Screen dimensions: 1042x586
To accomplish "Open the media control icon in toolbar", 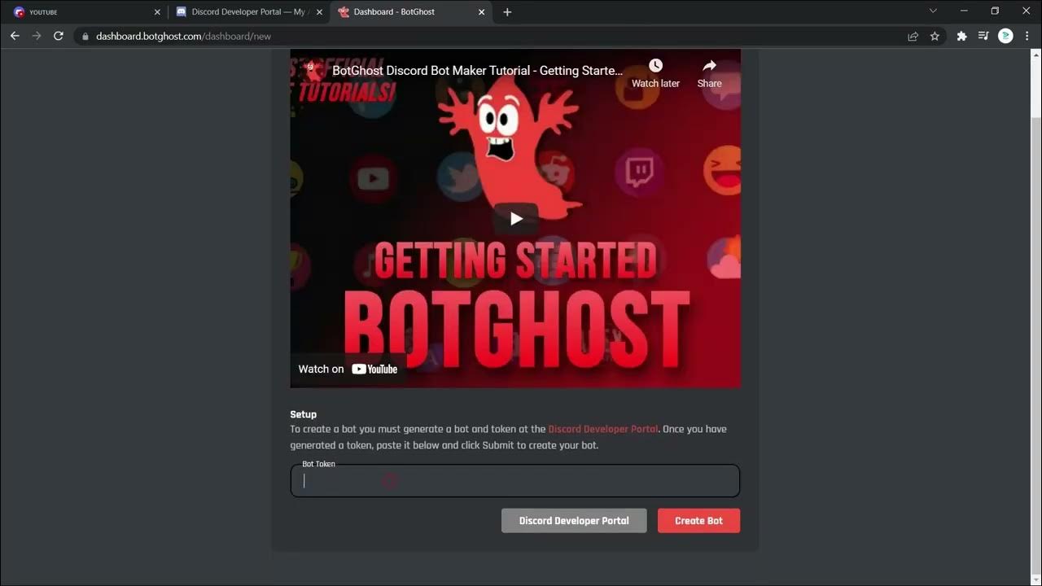I will pyautogui.click(x=983, y=36).
